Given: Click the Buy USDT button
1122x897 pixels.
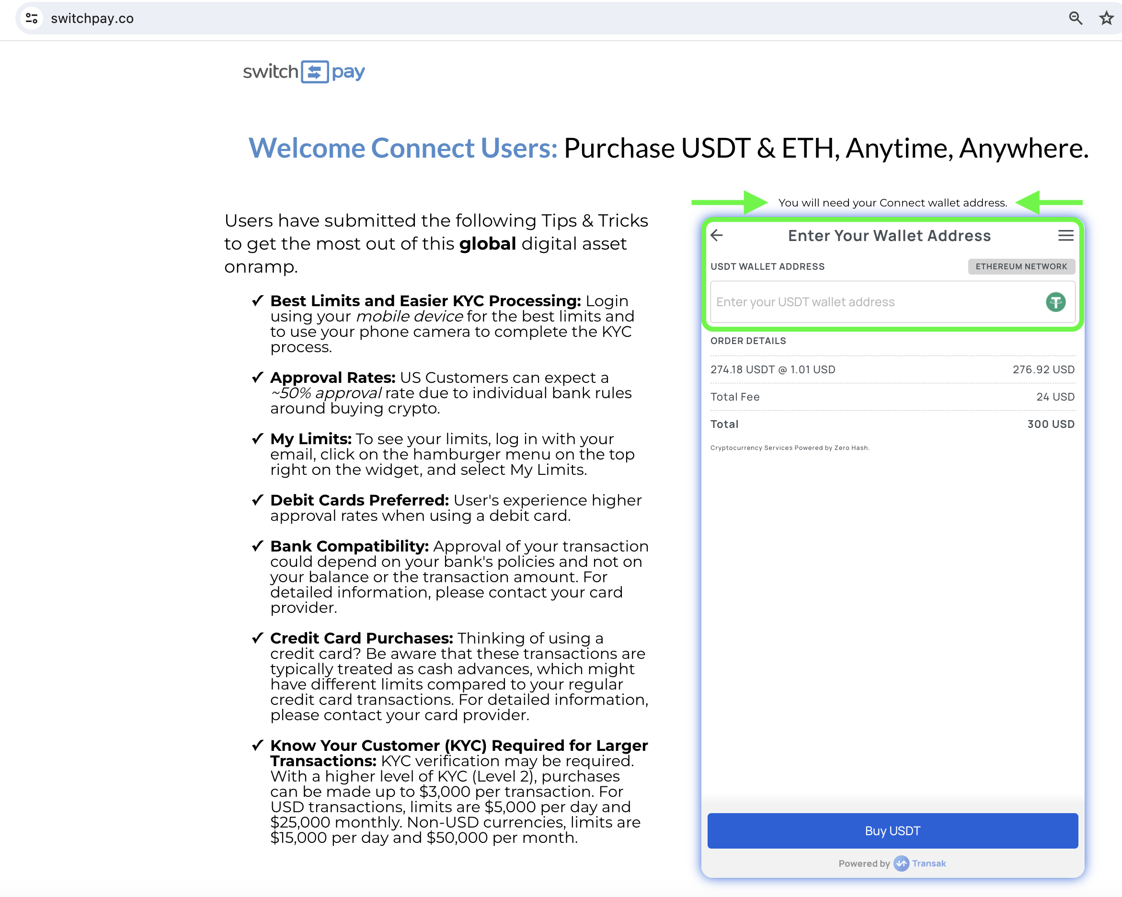Looking at the screenshot, I should coord(893,830).
